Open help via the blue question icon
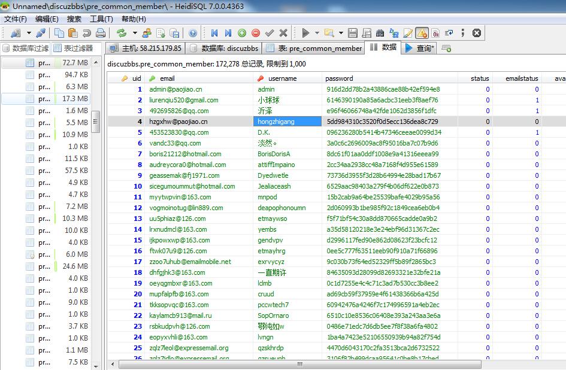566x370 pixels. (x=193, y=33)
